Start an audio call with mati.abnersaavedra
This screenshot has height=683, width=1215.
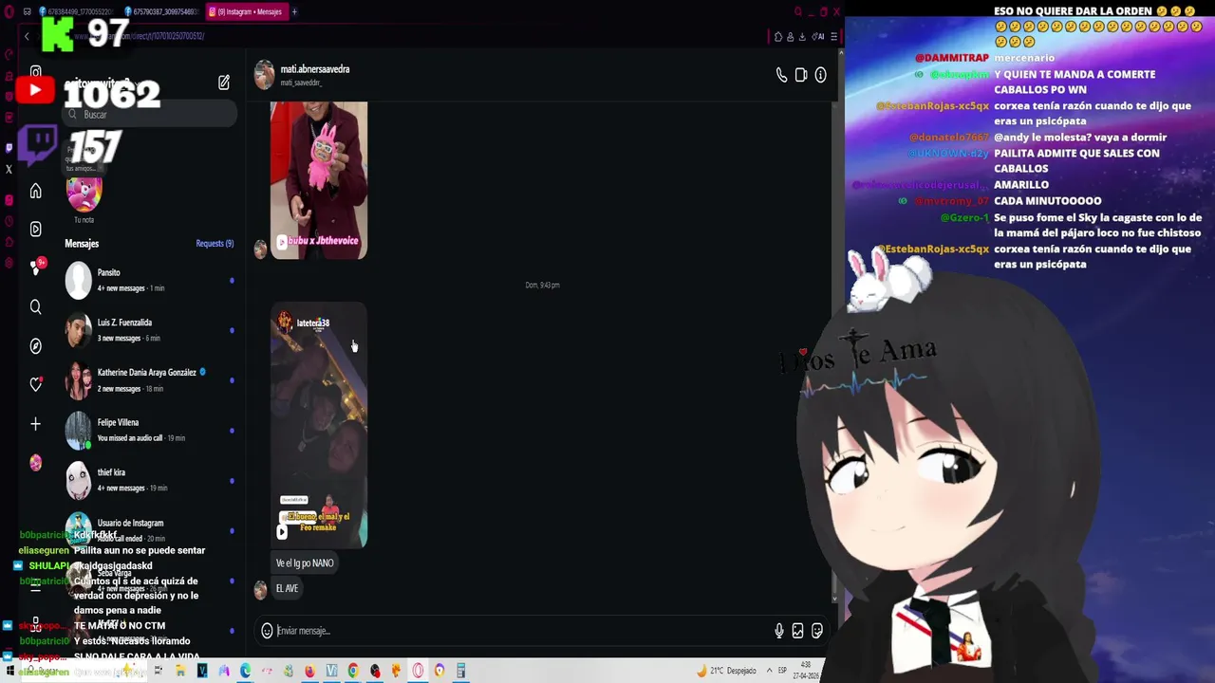[x=781, y=75]
